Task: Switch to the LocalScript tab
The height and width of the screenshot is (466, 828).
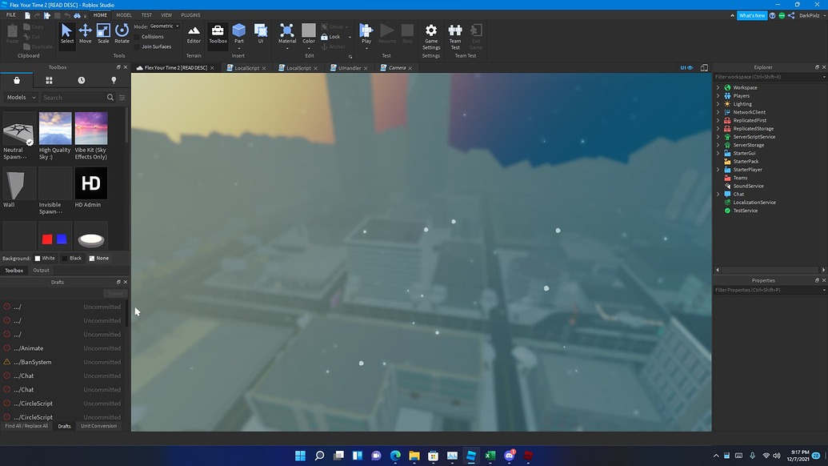Action: [x=246, y=68]
